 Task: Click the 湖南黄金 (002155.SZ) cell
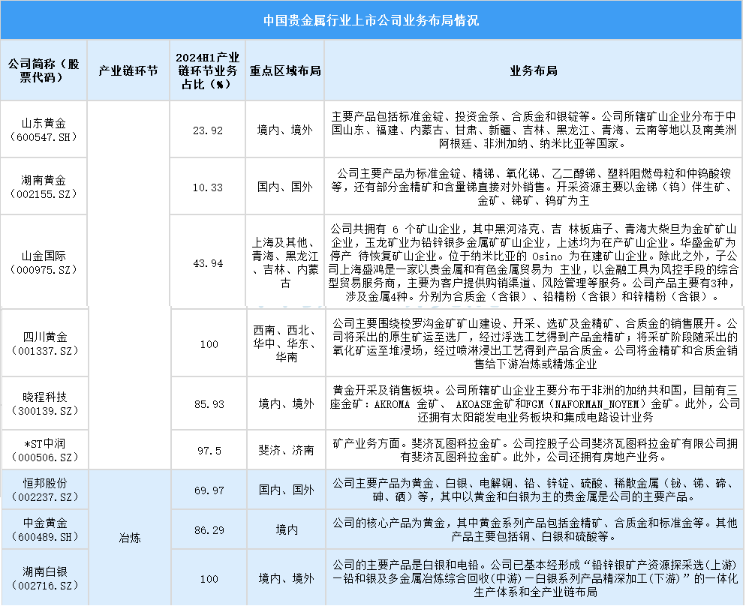click(44, 187)
